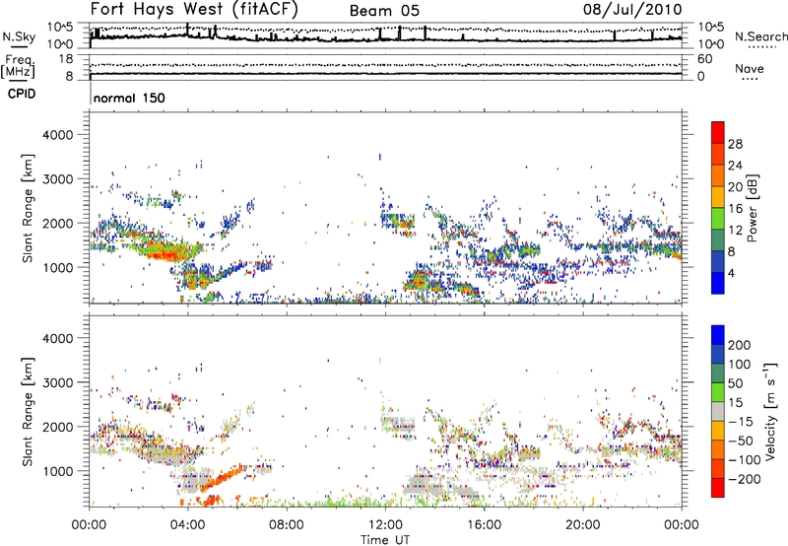Viewport: 788px width, 546px height.
Task: Click the 'Slant Range [km]' label of the power panel
Action: [x=28, y=208]
